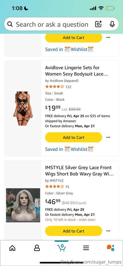Open the account profile icon

click(37, 248)
